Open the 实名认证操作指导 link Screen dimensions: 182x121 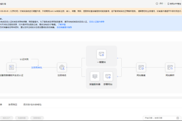click(x=97, y=22)
